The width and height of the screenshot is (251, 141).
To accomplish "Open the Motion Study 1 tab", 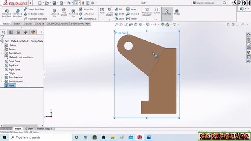I will (44, 129).
